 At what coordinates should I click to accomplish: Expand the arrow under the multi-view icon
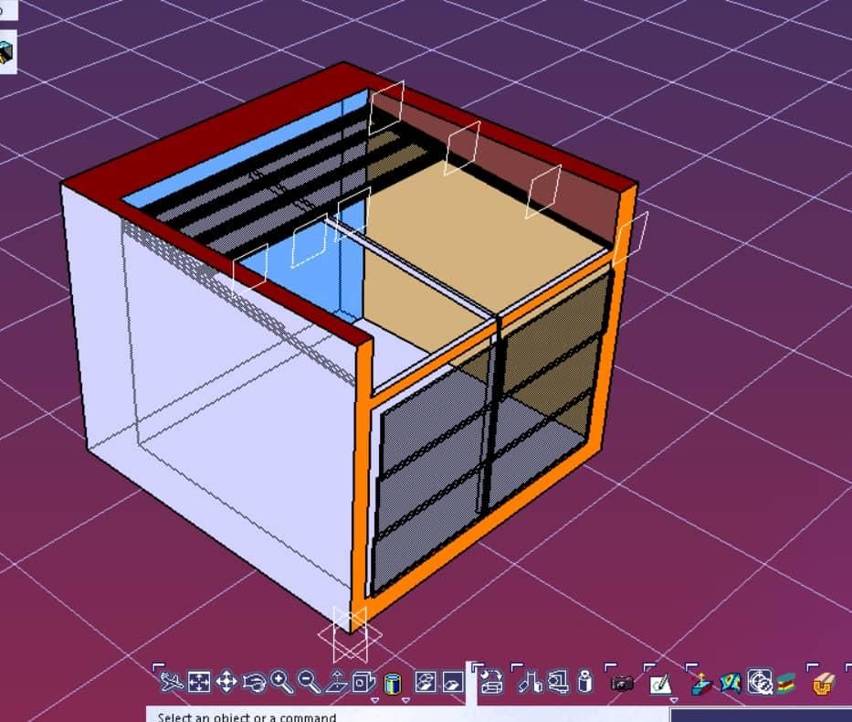pyautogui.click(x=375, y=700)
